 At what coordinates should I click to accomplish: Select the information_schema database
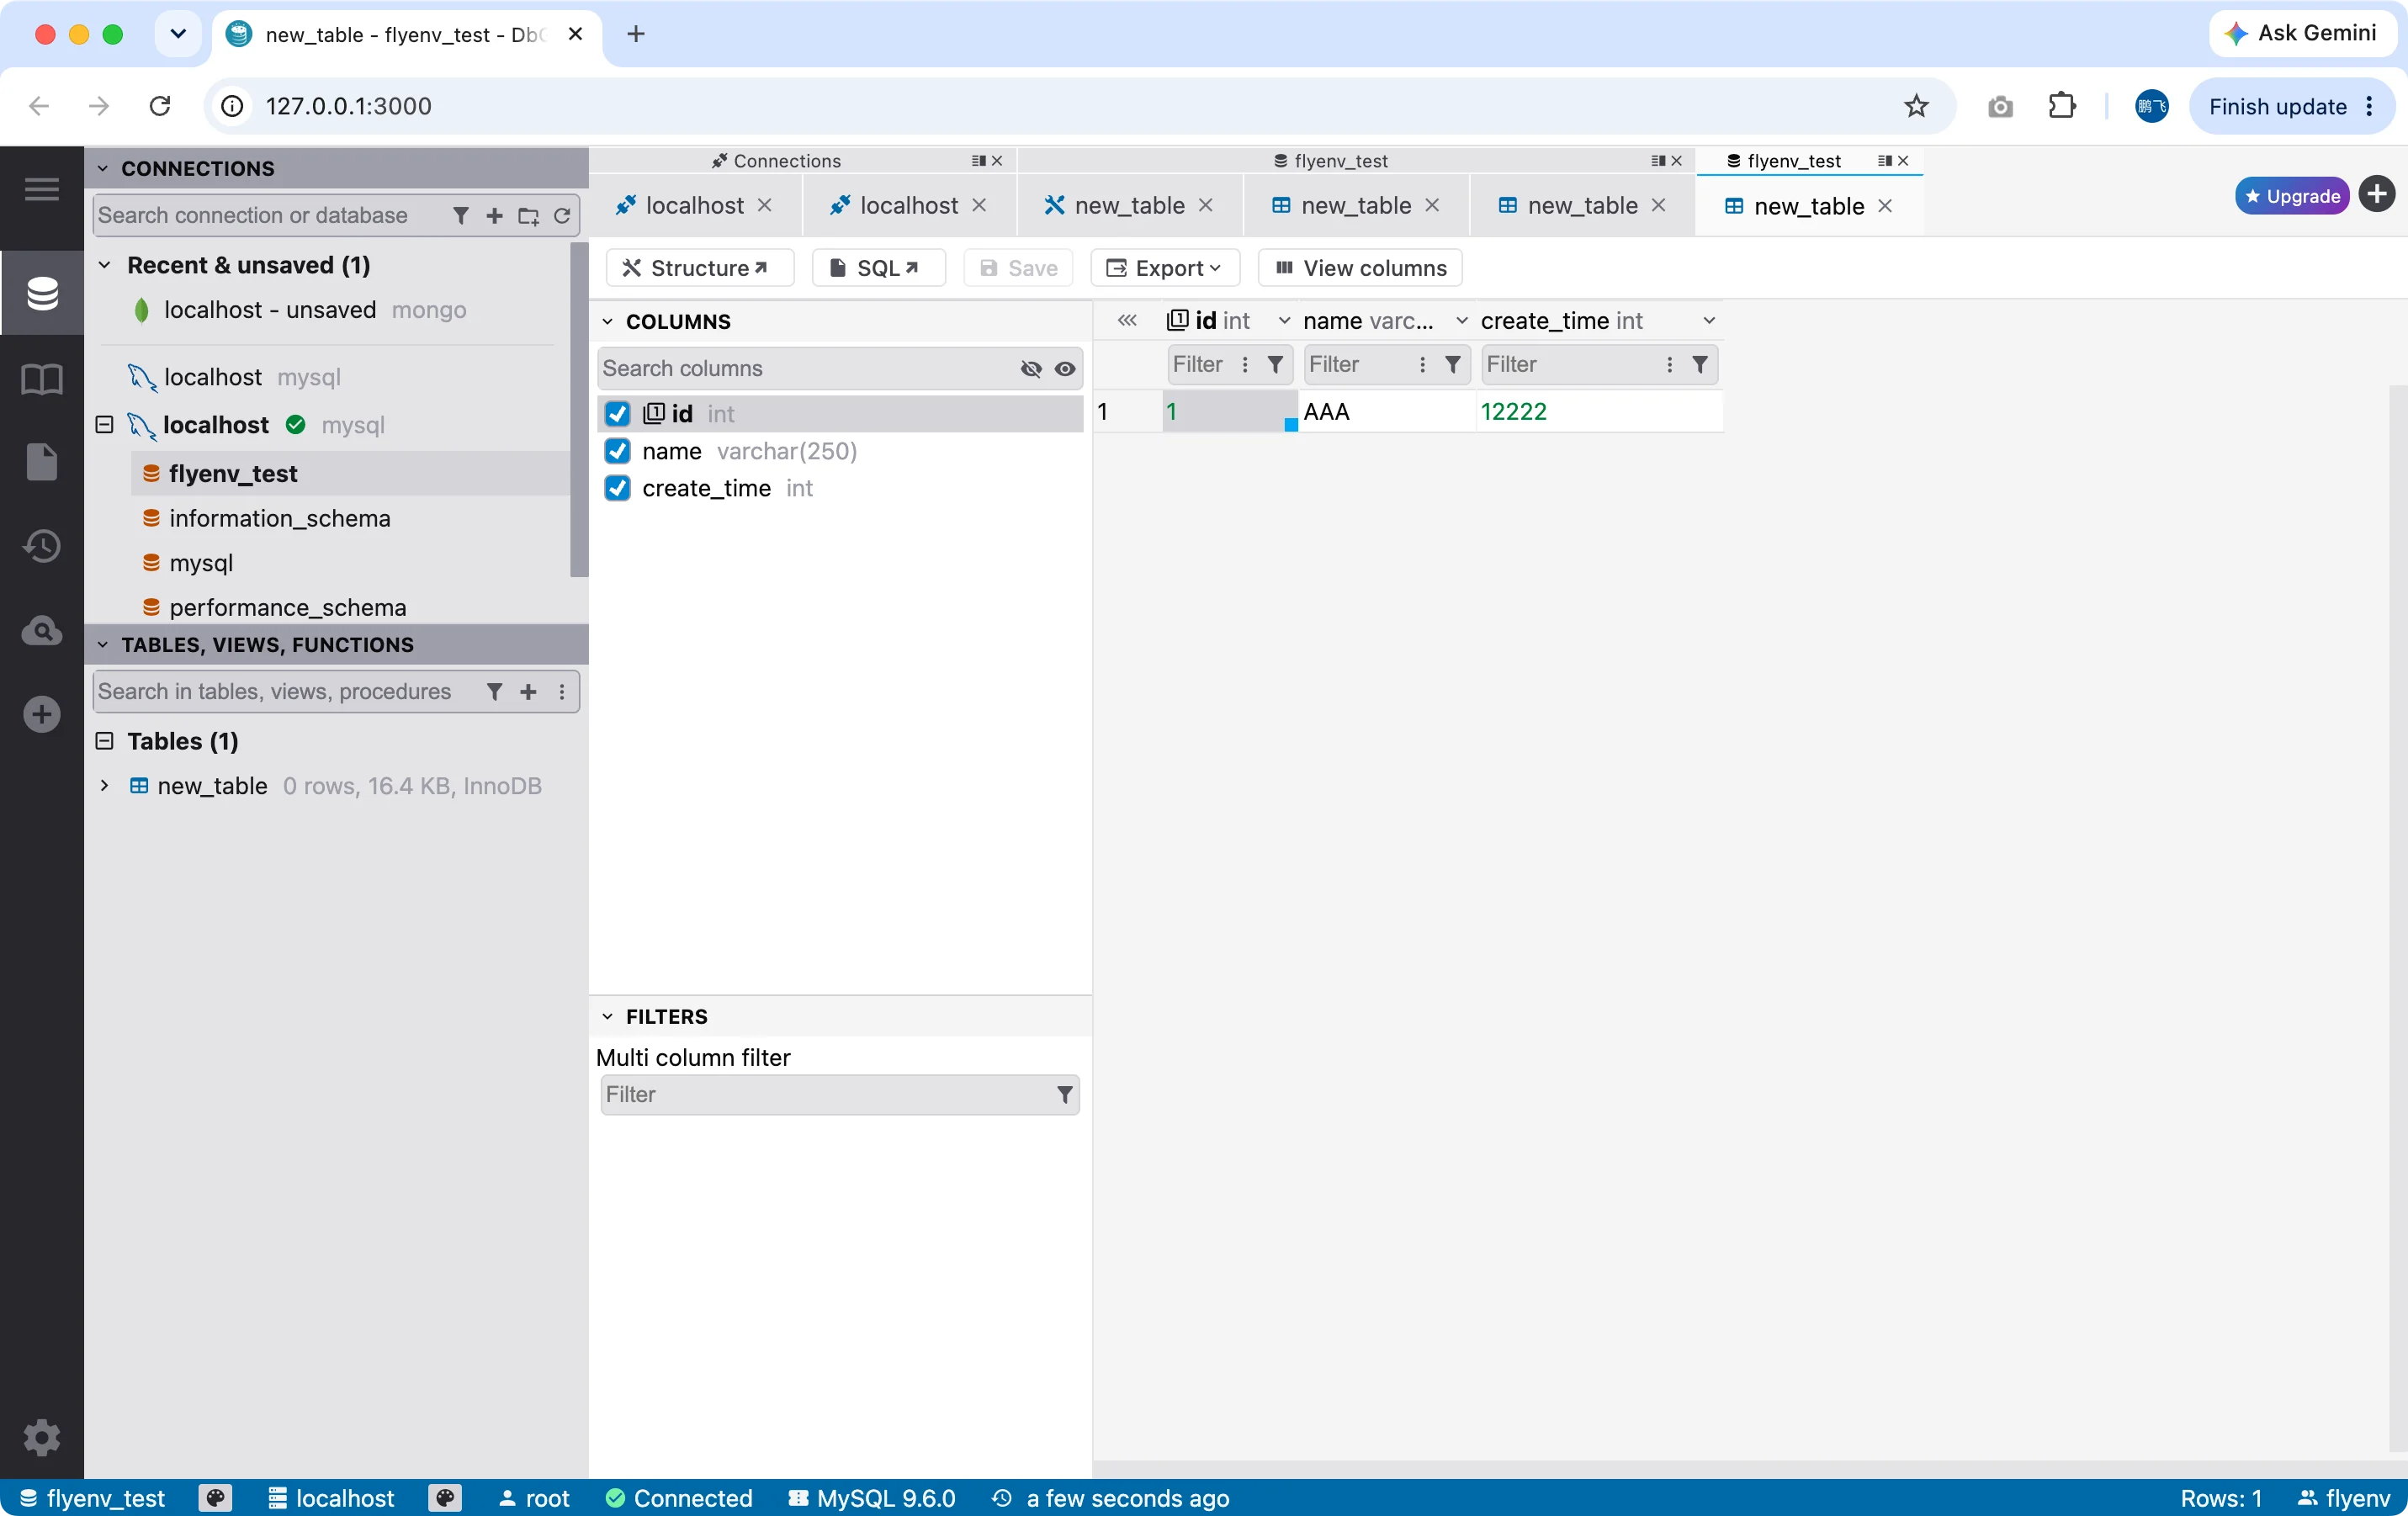[279, 518]
